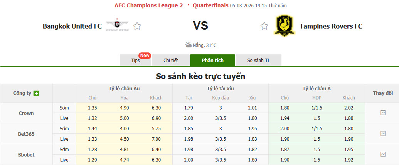Open Crown odds change chart icon

(383, 113)
